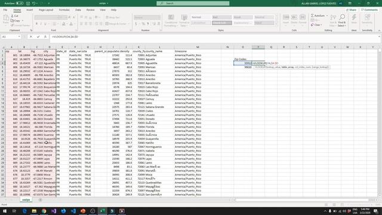The width and height of the screenshot is (382, 215).
Task: Open the font name combo box
Action: click(46, 17)
